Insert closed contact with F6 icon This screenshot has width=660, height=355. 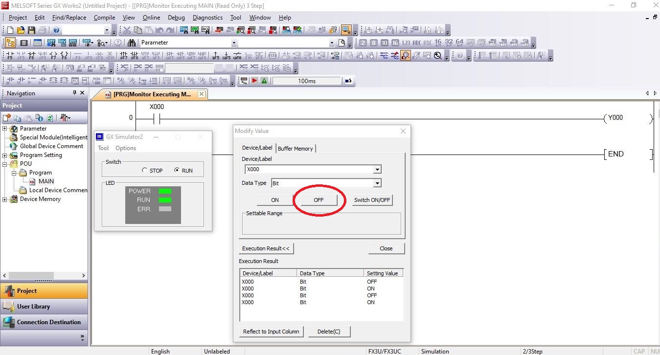coord(32,55)
